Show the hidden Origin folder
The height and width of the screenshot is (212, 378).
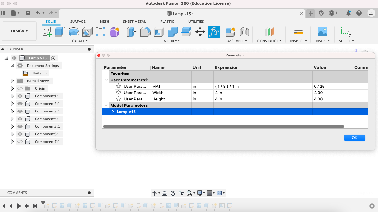20,88
